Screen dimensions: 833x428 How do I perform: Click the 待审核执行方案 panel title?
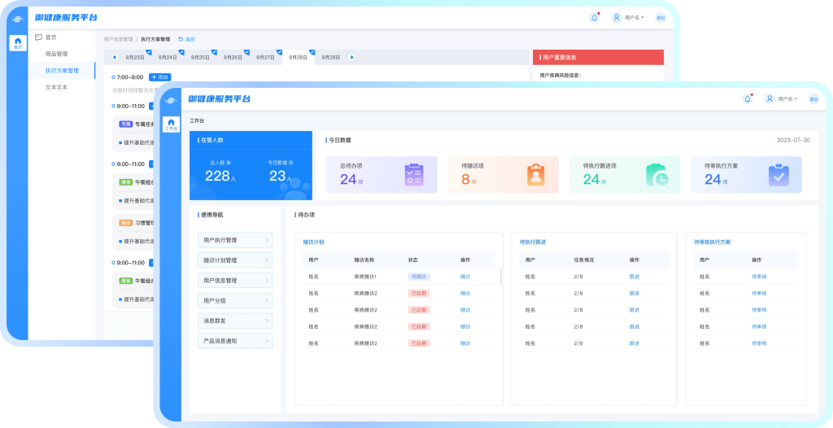713,242
